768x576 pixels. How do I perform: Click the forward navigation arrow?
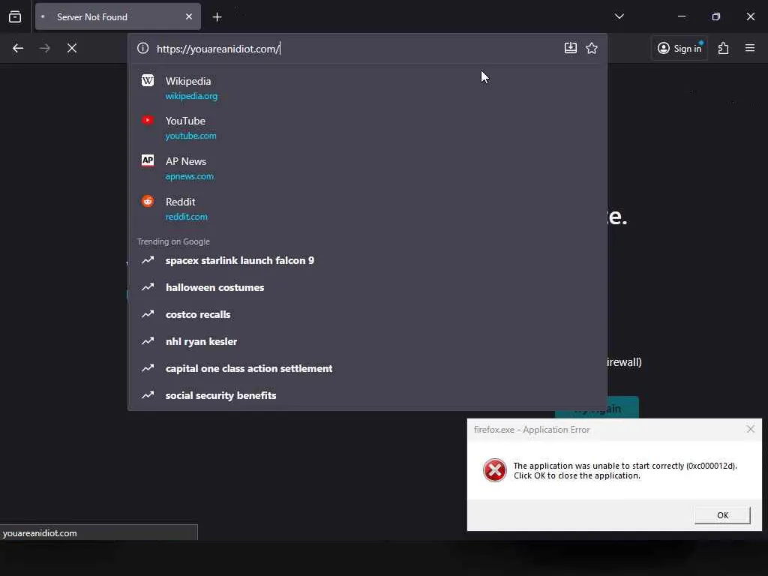[x=44, y=48]
